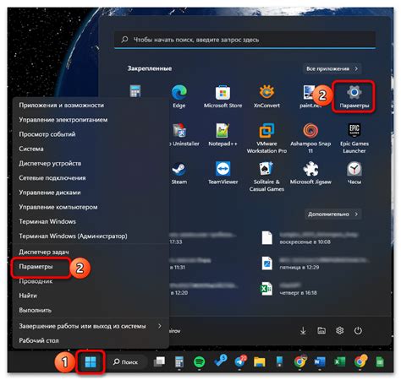
Task: Click the Downloads folder icon near power button
Action: (303, 330)
